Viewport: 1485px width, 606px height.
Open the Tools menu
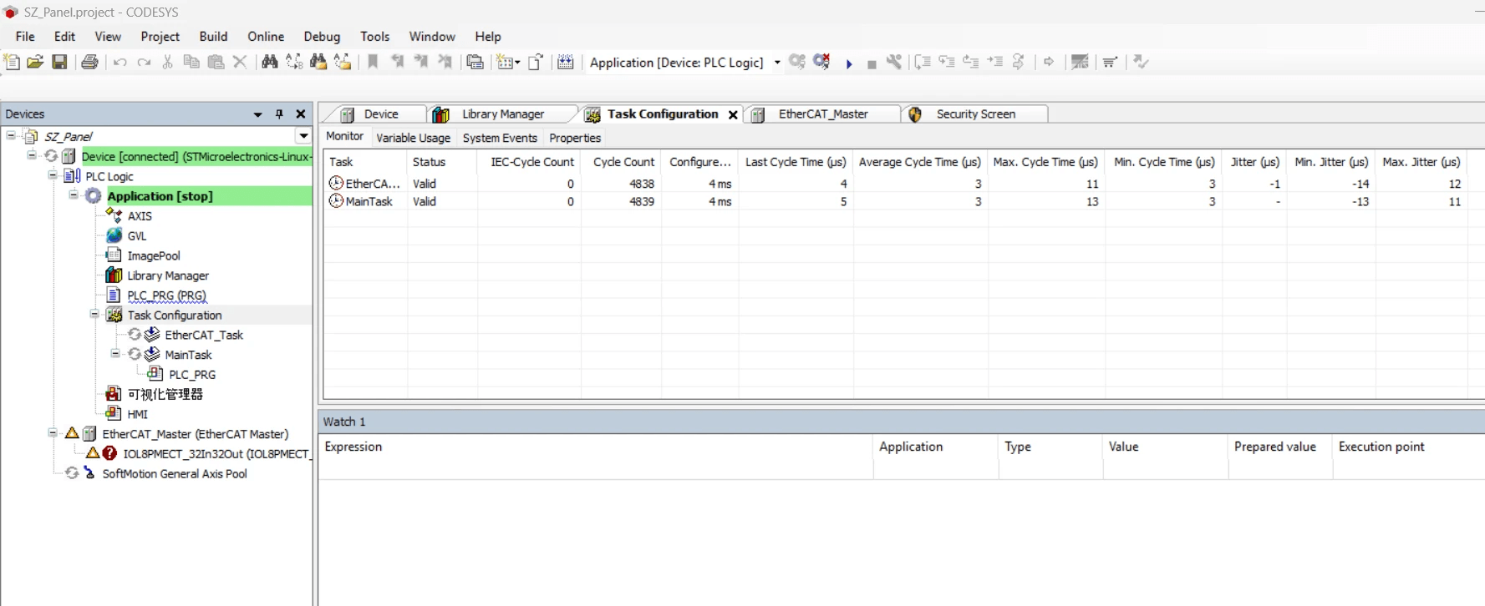[x=374, y=37]
